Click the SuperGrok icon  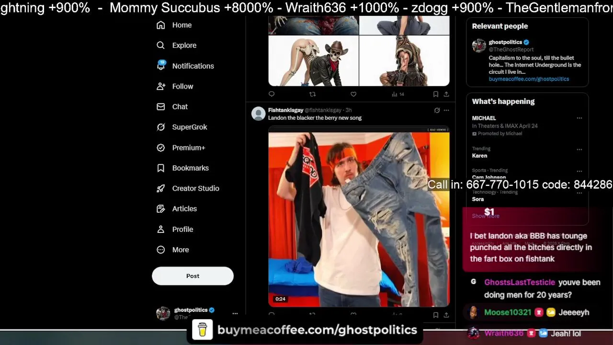coord(161,127)
